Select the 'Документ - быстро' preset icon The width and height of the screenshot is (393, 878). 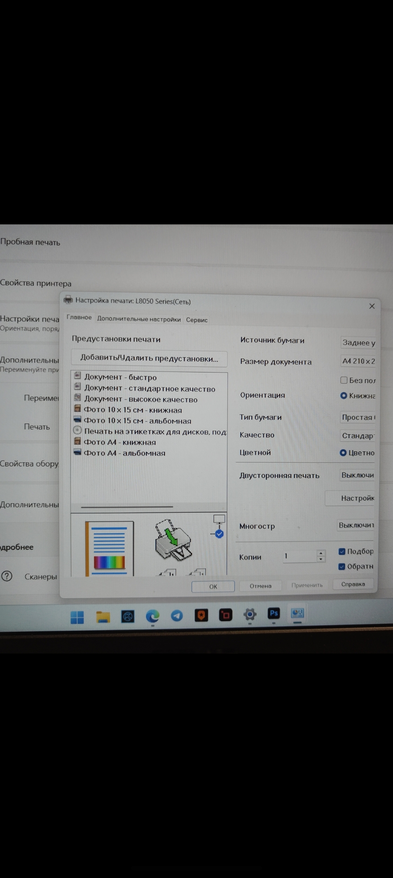pyautogui.click(x=77, y=376)
